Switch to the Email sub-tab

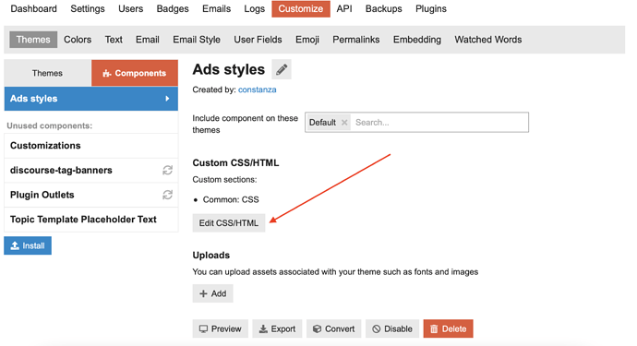[148, 40]
